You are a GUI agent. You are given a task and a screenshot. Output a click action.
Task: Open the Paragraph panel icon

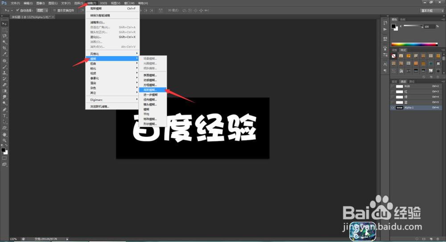pyautogui.click(x=385, y=71)
